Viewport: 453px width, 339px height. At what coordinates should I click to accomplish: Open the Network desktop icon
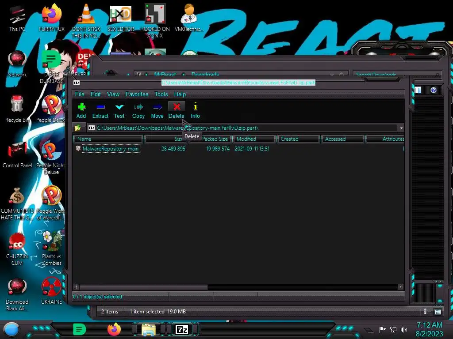17,64
